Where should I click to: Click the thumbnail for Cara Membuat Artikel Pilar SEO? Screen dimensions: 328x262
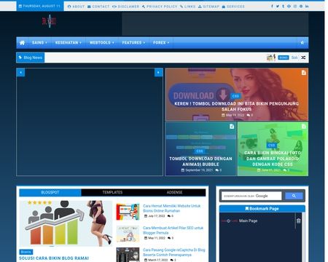pyautogui.click(x=128, y=234)
